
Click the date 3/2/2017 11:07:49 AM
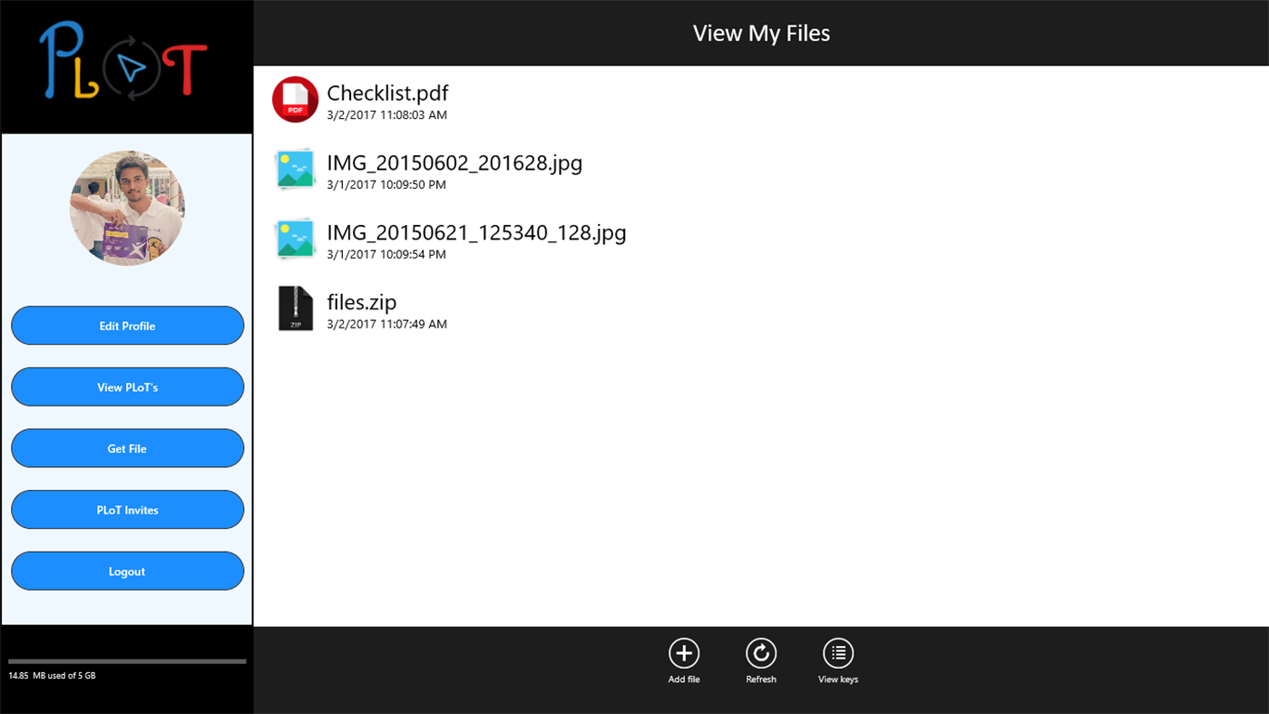coord(387,324)
